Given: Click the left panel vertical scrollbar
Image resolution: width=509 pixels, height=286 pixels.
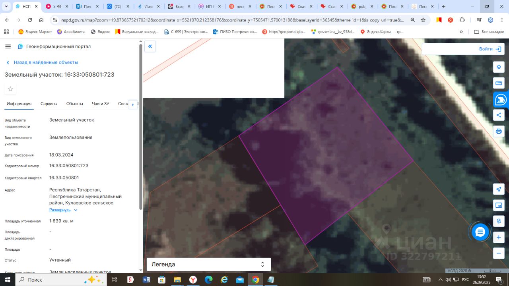Looking at the screenshot, I should [140, 127].
